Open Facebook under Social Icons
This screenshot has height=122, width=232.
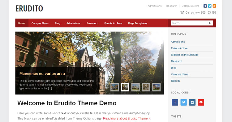175,102
